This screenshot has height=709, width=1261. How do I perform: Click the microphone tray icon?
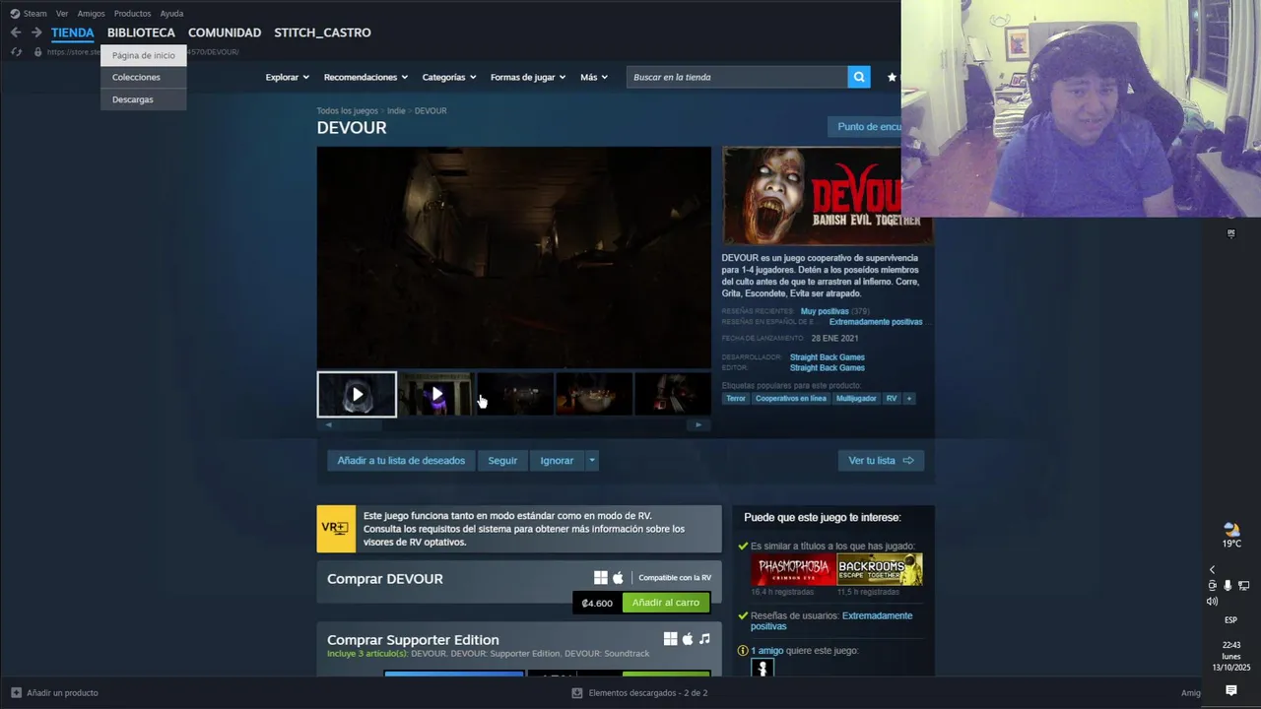click(1228, 586)
